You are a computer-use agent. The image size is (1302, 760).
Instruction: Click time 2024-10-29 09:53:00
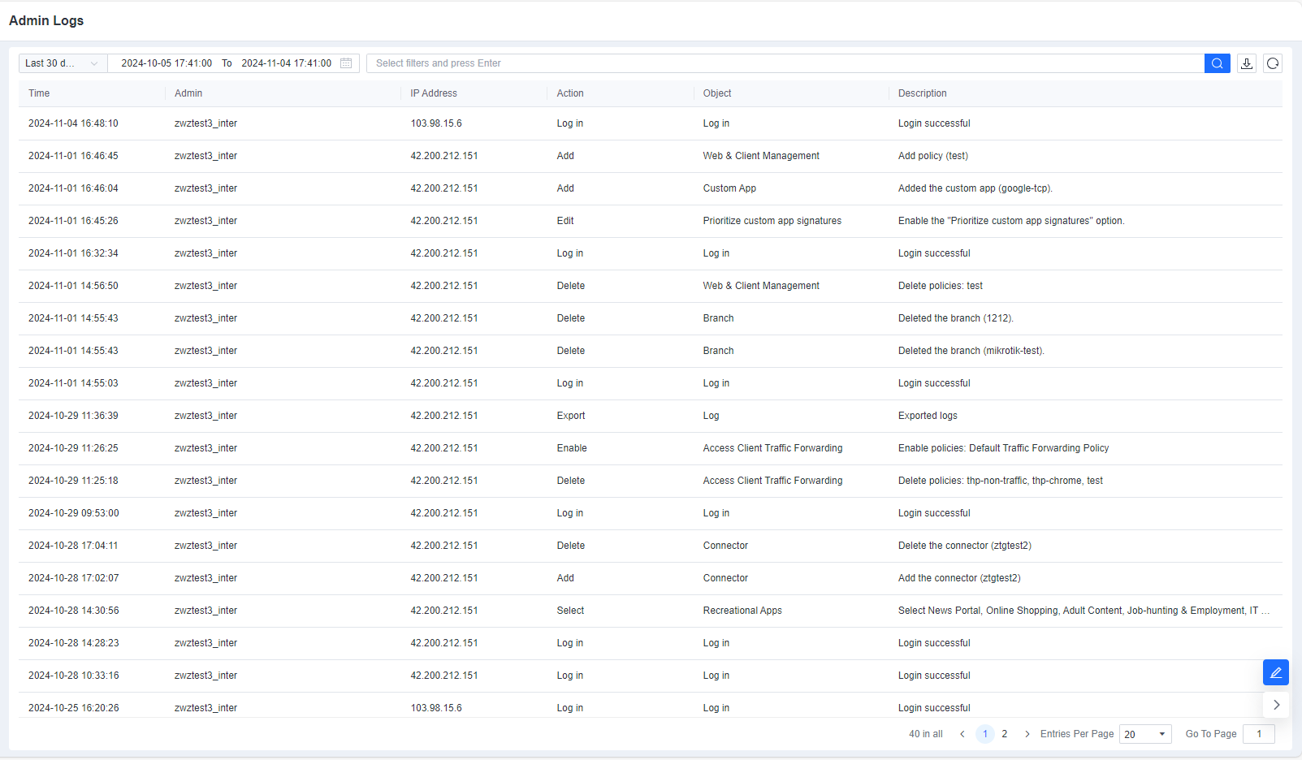(74, 513)
